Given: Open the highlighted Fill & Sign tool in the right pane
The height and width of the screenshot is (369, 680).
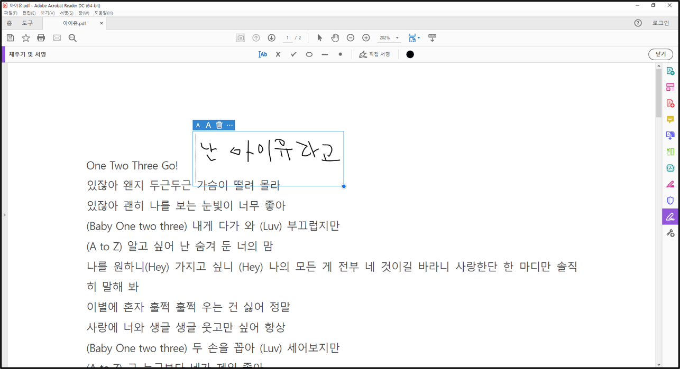Looking at the screenshot, I should click(670, 217).
